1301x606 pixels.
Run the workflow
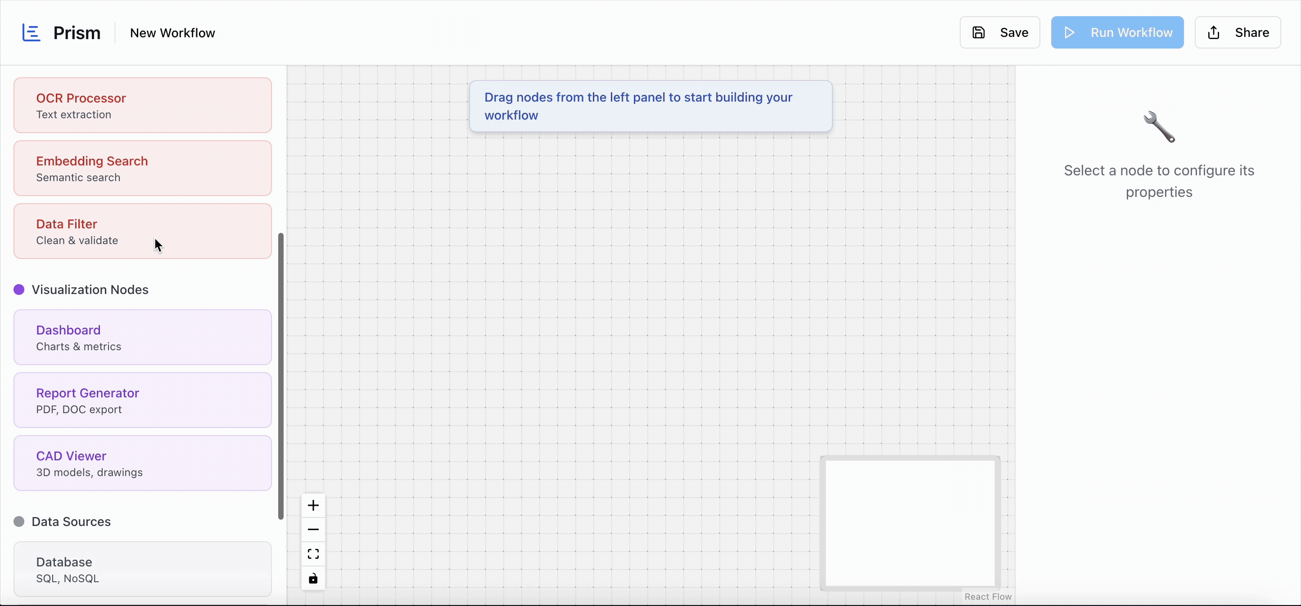(x=1117, y=33)
